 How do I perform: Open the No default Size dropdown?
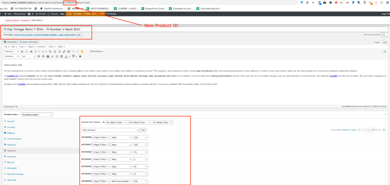(x=162, y=122)
